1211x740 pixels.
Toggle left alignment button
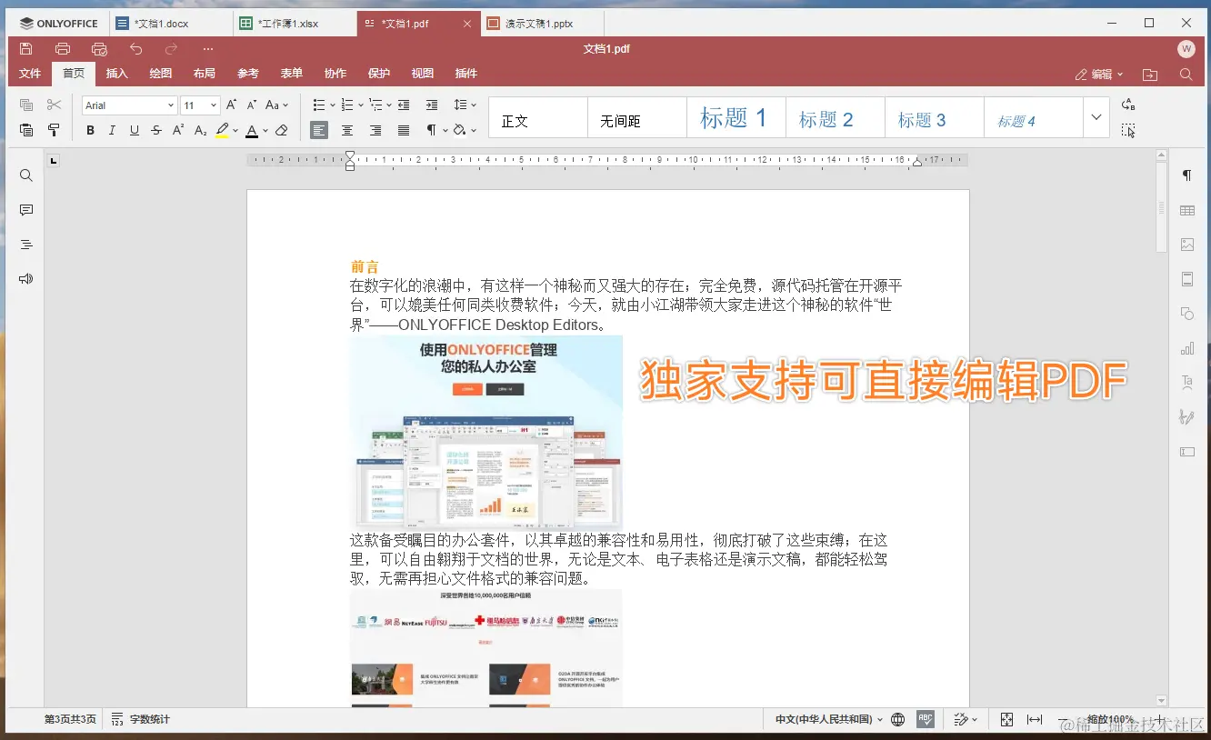(319, 130)
